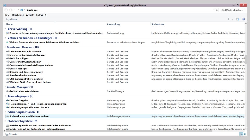Open the view options dropdown arrow
Image resolution: width=250 pixels, height=140 pixels.
coord(233,19)
